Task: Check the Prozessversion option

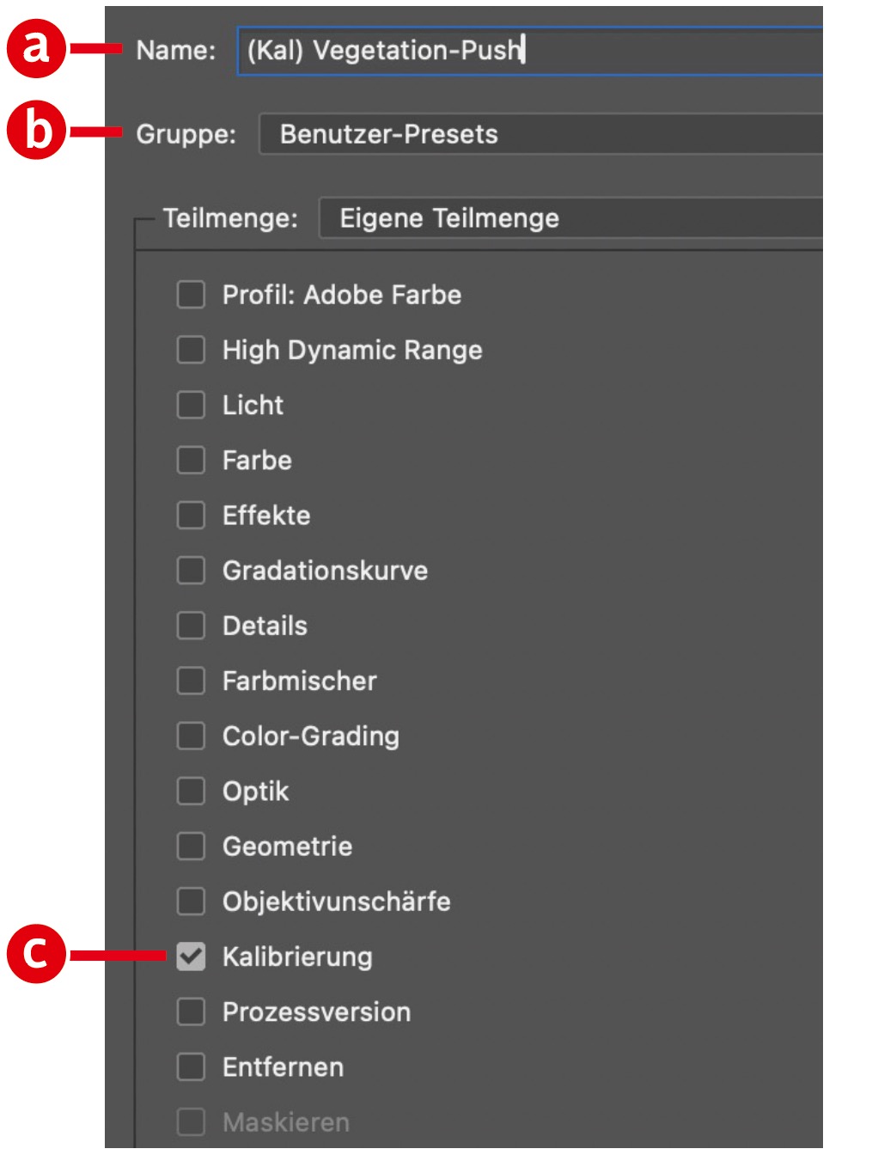Action: click(191, 1011)
